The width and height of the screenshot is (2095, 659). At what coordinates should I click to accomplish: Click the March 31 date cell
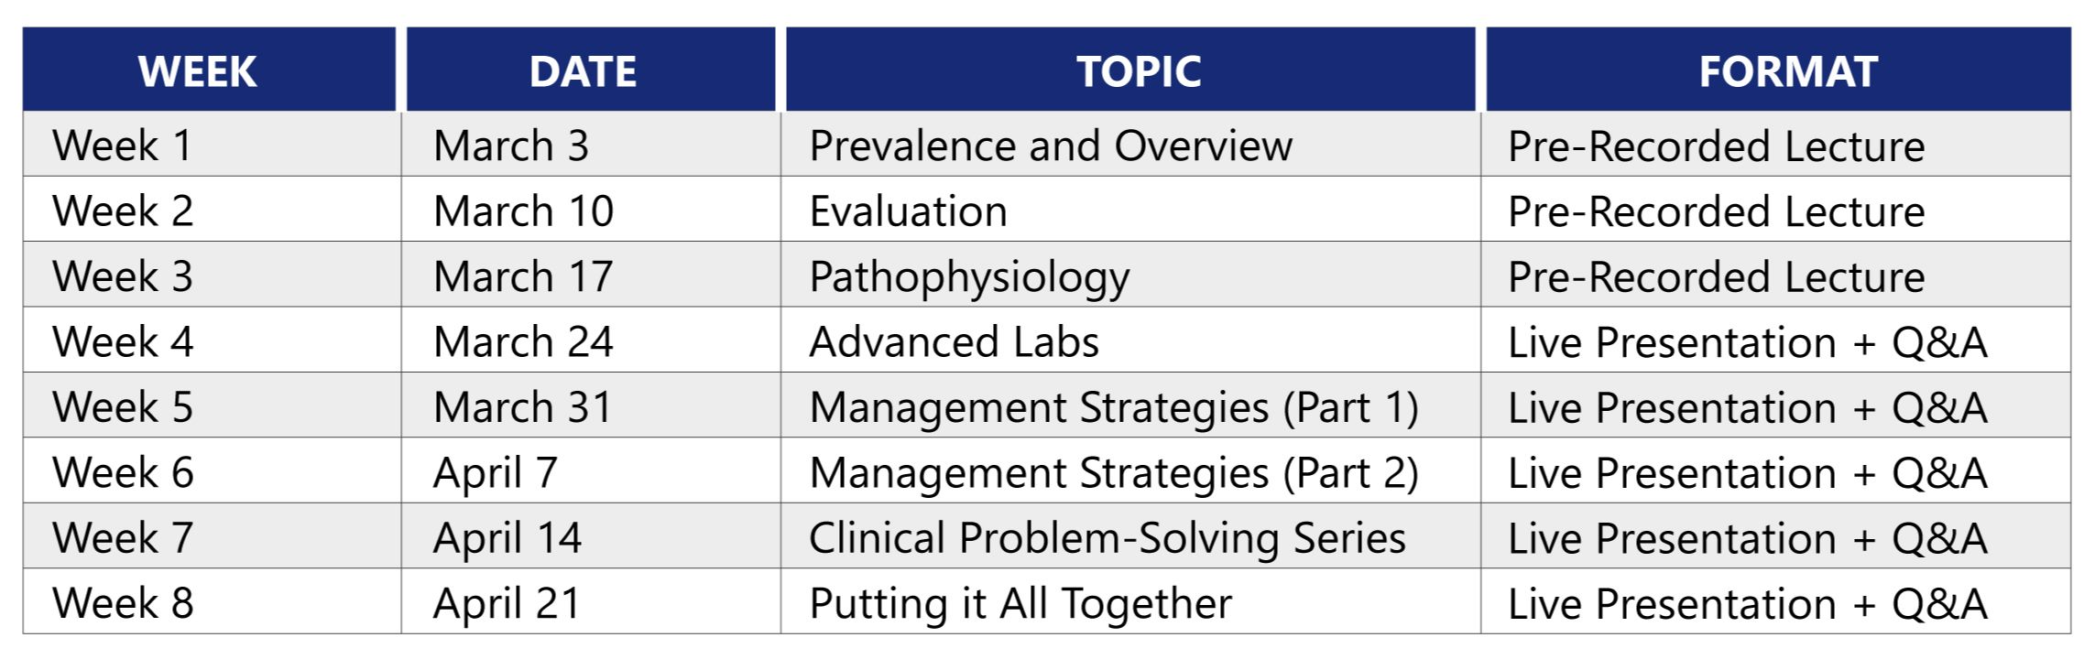coord(591,405)
